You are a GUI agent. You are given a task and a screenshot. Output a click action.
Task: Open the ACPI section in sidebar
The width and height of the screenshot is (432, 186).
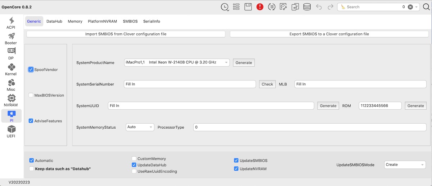pos(12,23)
